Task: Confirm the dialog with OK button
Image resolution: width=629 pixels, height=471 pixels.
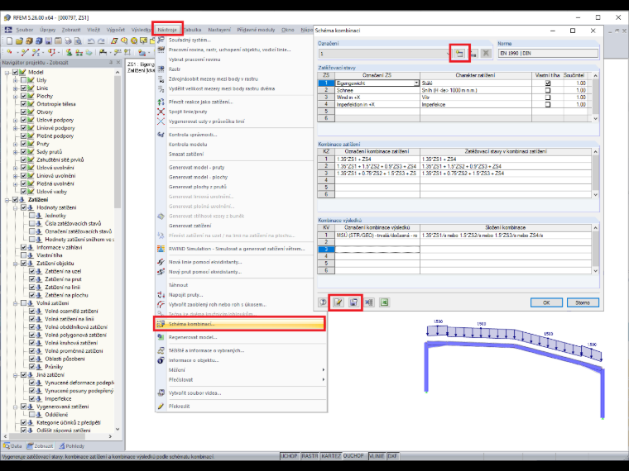Action: (x=546, y=302)
